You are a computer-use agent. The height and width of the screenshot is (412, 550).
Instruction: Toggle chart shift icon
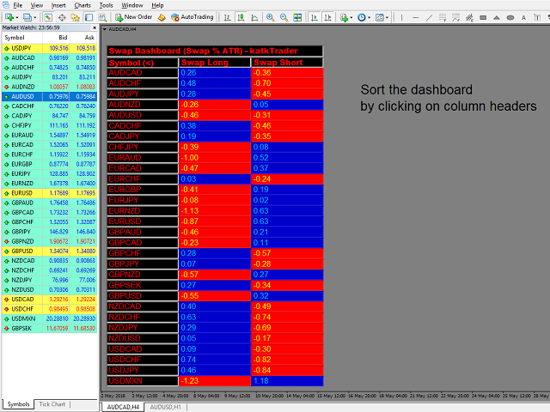[x=328, y=17]
